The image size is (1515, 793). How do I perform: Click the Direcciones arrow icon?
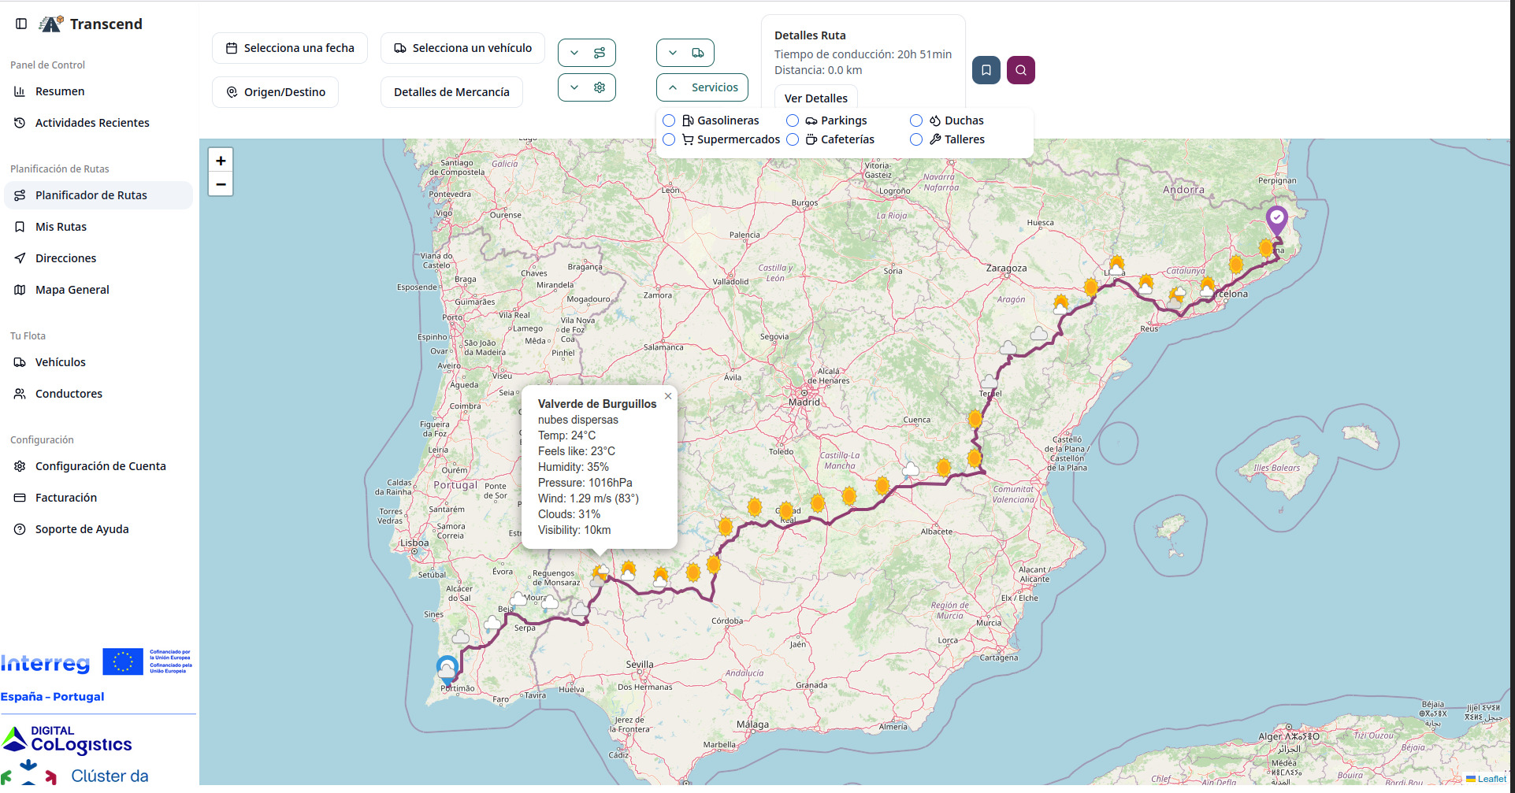20,258
